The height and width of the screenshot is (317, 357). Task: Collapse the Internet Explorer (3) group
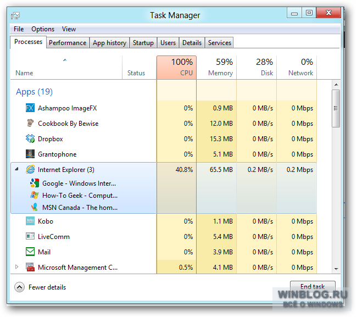tap(16, 169)
